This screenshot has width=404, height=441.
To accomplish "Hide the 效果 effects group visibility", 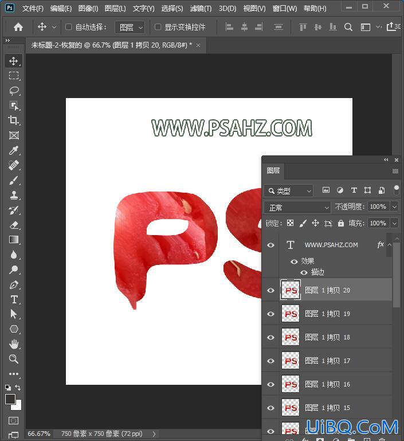I will [x=294, y=262].
